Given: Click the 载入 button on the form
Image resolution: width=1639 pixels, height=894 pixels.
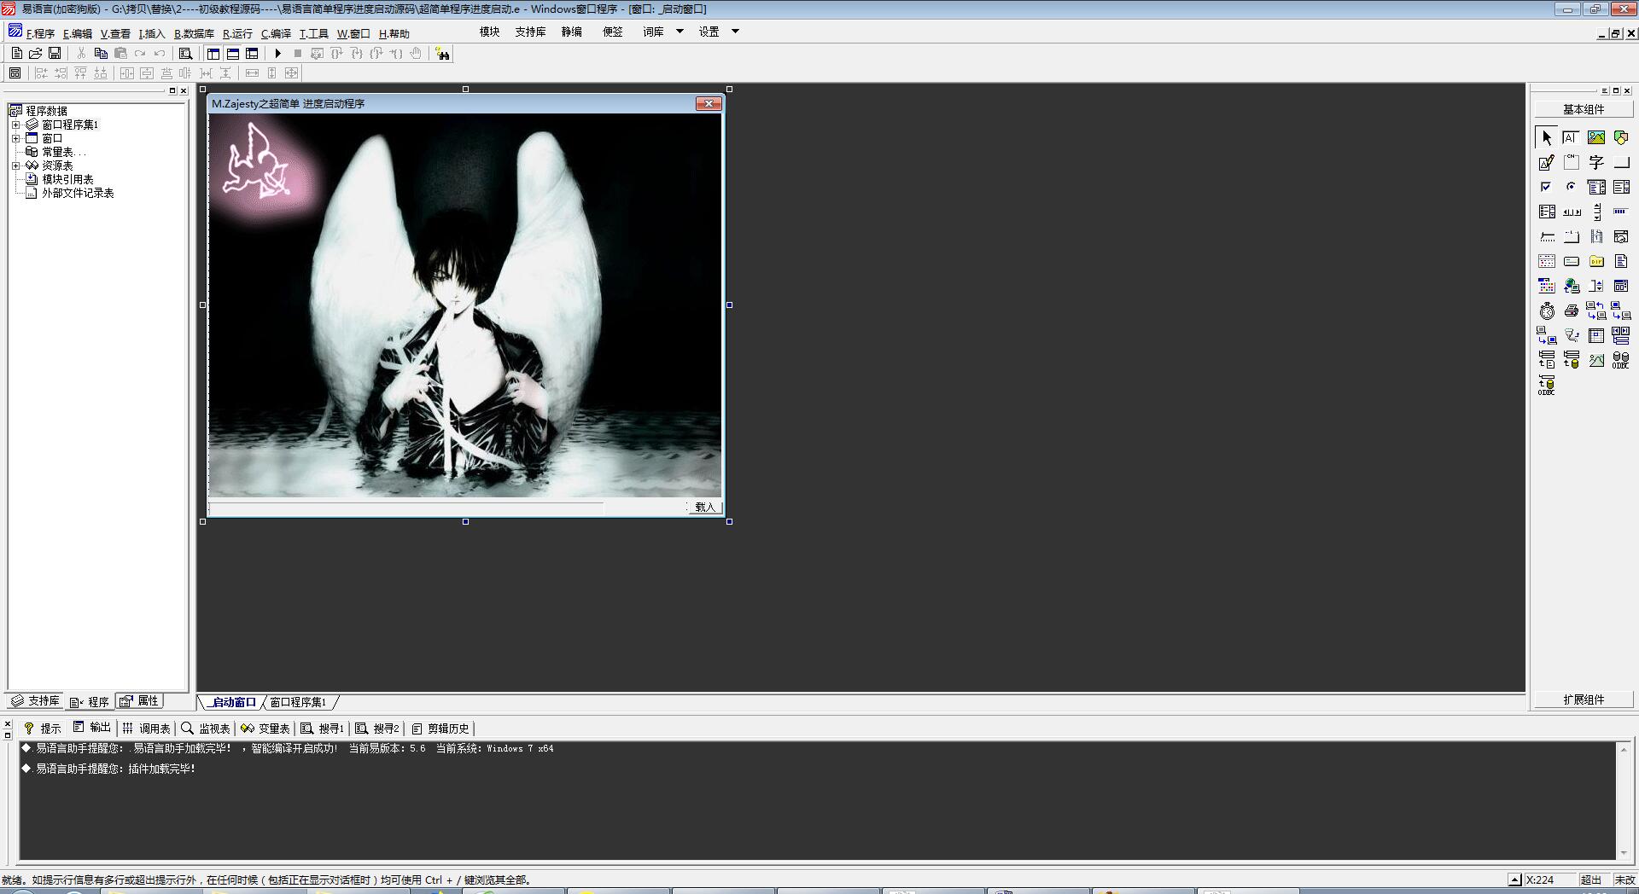Looking at the screenshot, I should pos(705,507).
